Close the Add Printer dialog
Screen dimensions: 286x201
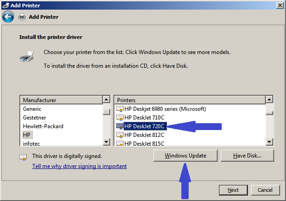(280, 5)
